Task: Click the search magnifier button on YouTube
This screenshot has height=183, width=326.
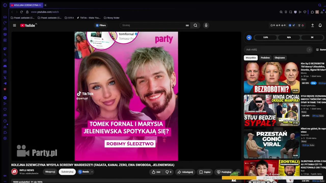Action: coord(195,25)
